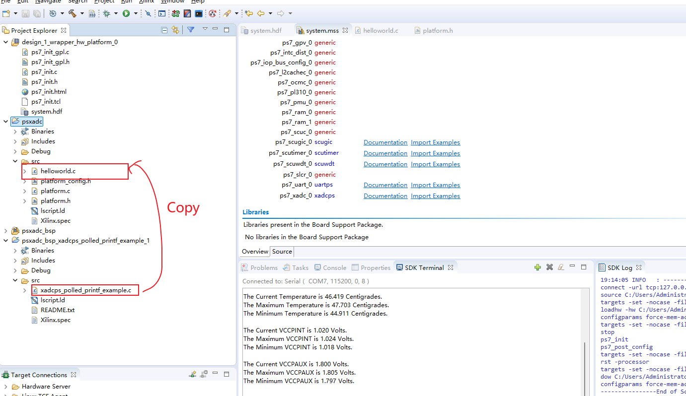Click the binary 010 toolbar icon

coord(92,13)
